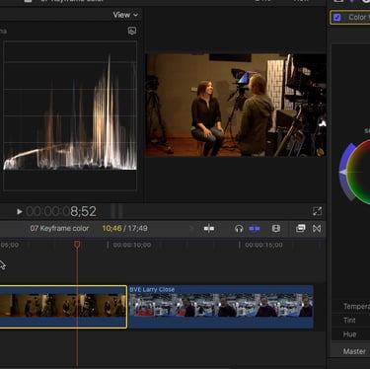The width and height of the screenshot is (370, 369).
Task: Click the red playhead on the ruler
Action: click(x=77, y=245)
